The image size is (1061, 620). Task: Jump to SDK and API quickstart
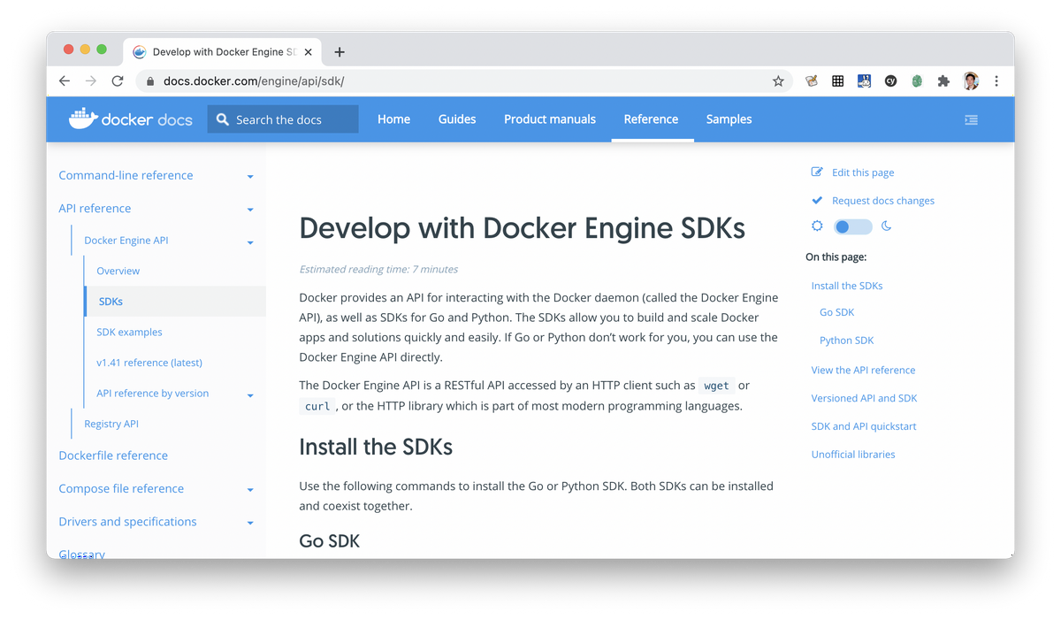(864, 426)
